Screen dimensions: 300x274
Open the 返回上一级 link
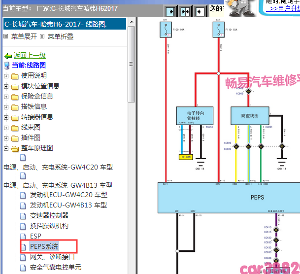[30, 56]
